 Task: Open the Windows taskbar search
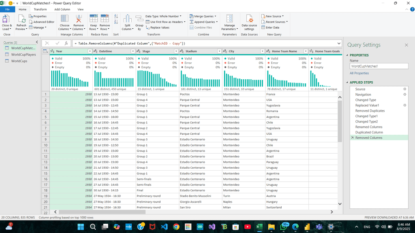coord(93,227)
